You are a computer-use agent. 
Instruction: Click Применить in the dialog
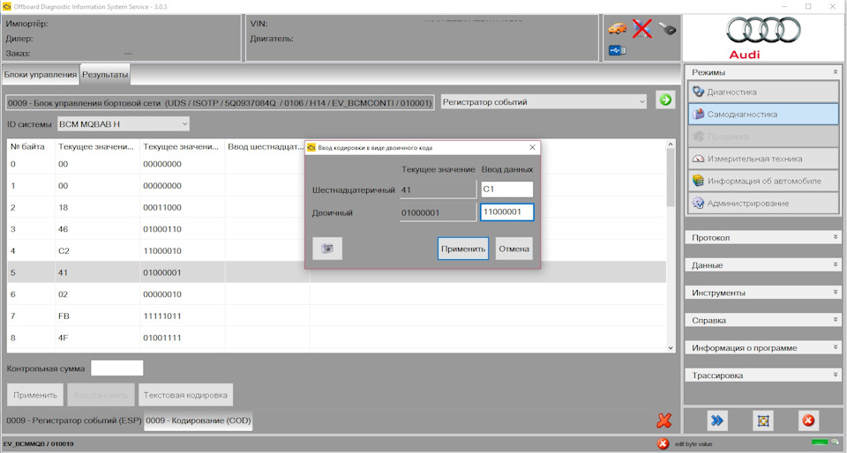coord(463,249)
